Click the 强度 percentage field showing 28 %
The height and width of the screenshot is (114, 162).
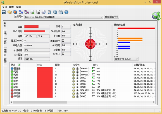43,36
